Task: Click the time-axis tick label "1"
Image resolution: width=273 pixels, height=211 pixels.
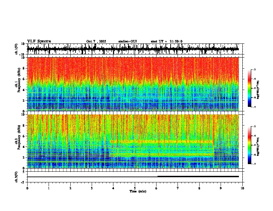Action: click(49, 188)
